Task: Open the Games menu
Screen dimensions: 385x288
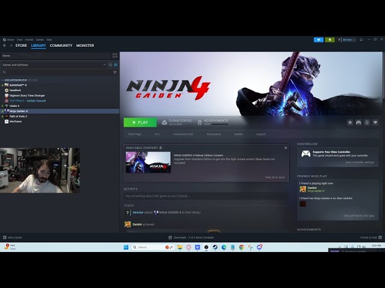Action: tap(40, 40)
